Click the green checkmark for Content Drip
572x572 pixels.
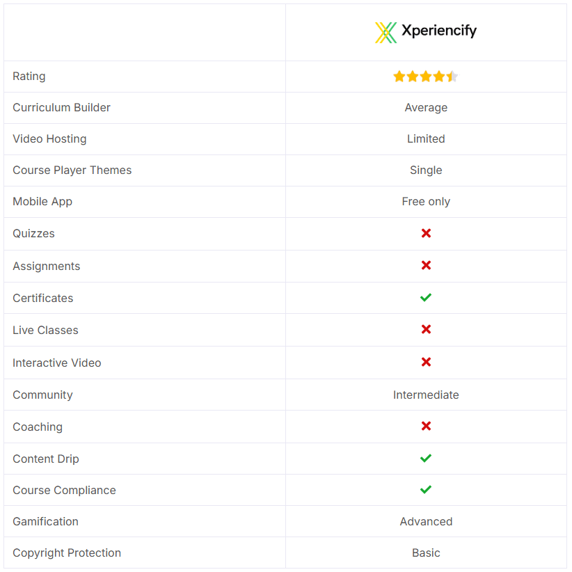(426, 458)
